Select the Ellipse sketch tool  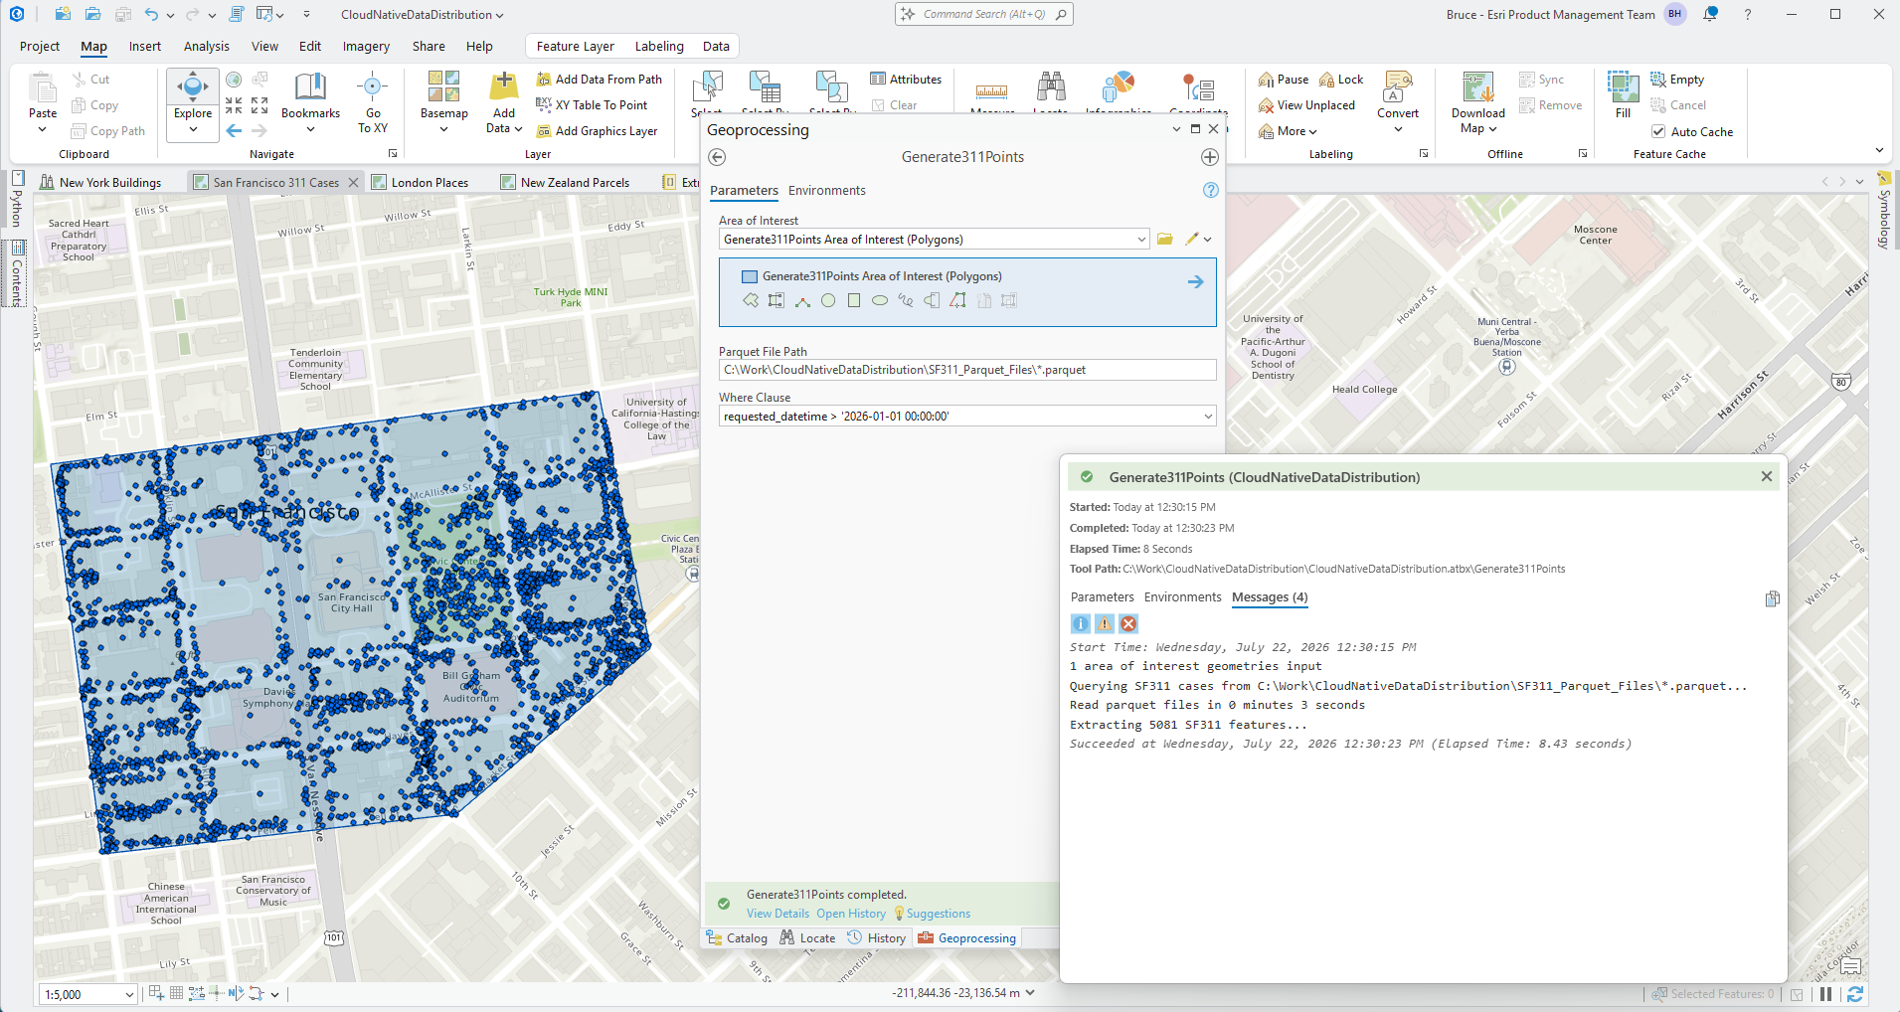coord(880,301)
